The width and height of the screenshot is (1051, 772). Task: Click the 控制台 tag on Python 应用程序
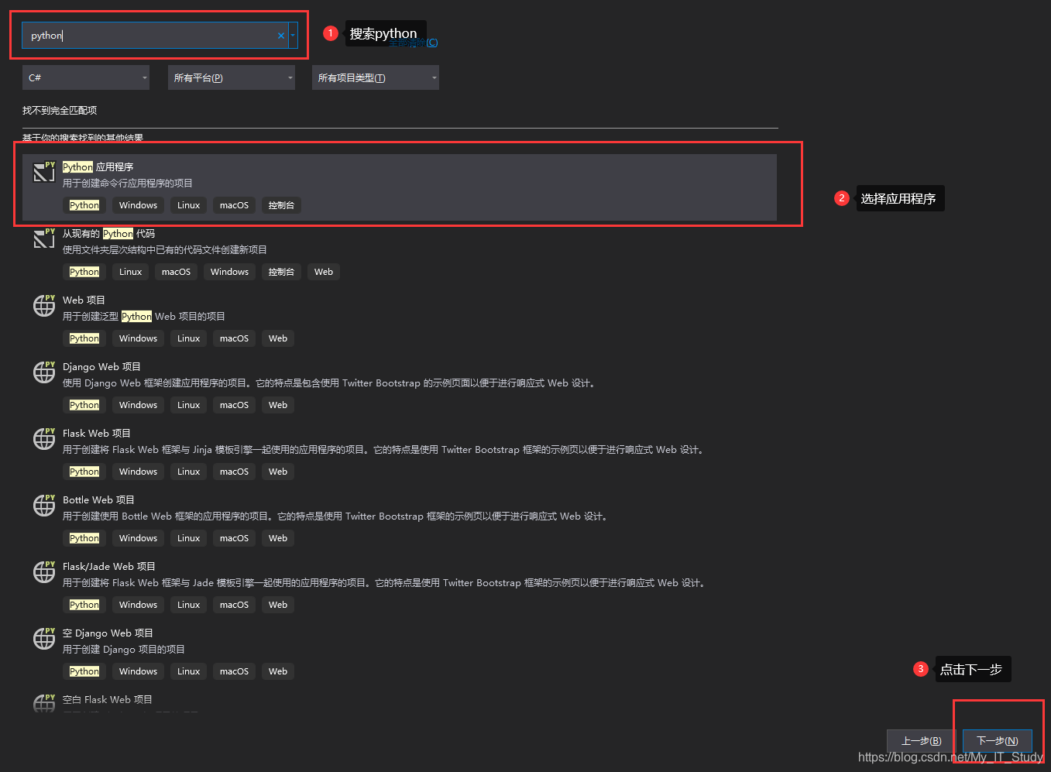(281, 205)
